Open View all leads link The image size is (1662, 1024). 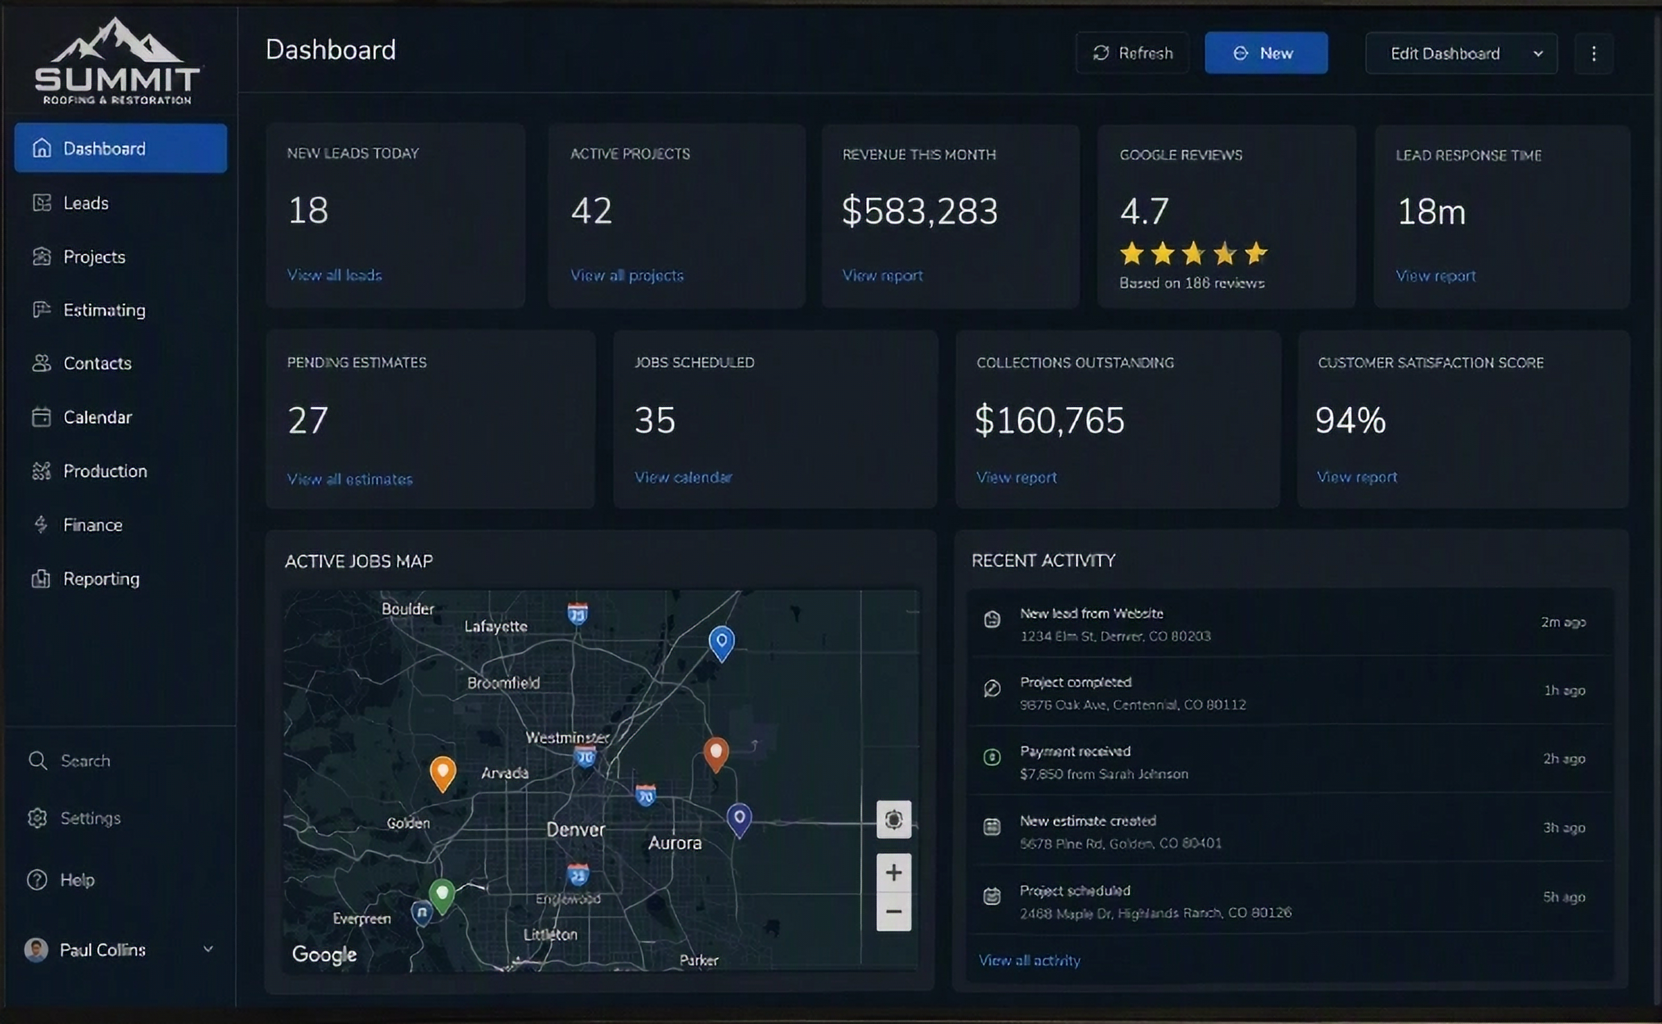(334, 275)
